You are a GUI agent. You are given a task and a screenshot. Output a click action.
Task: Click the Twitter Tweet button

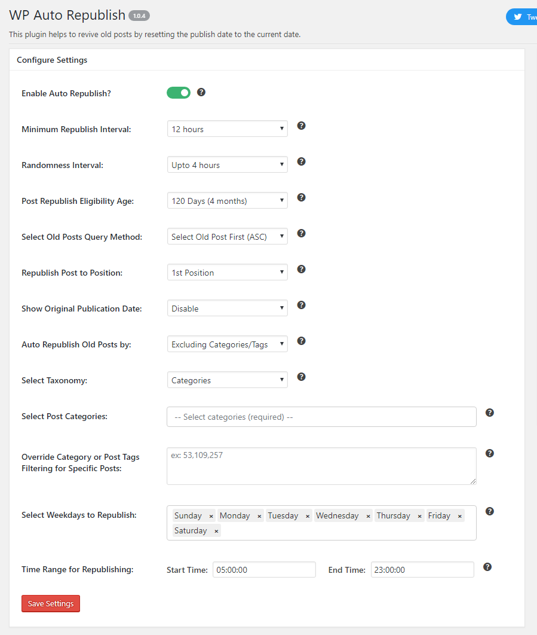pyautogui.click(x=522, y=17)
